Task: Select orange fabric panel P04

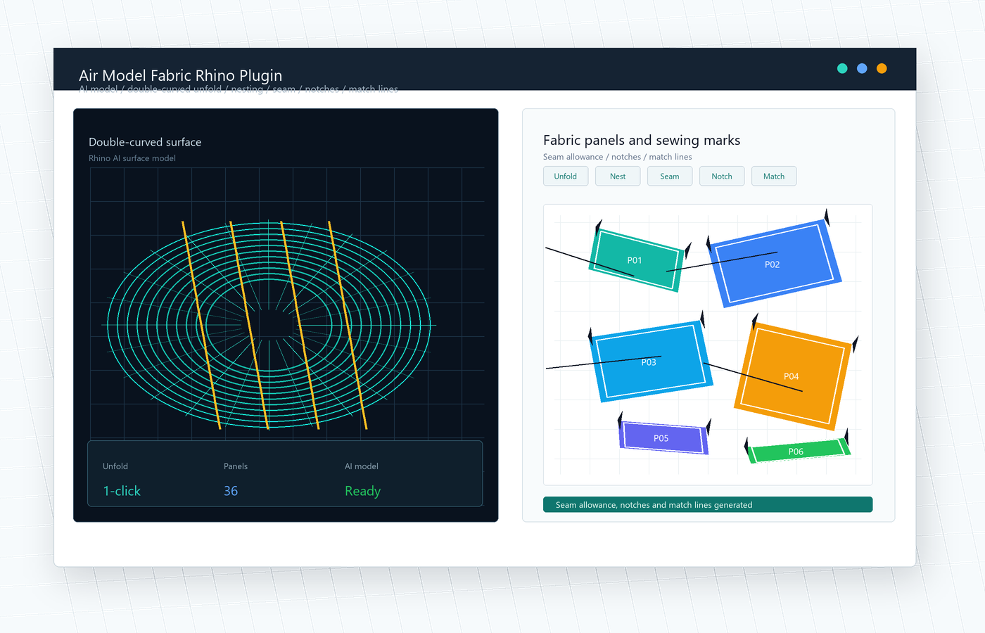Action: [x=793, y=376]
